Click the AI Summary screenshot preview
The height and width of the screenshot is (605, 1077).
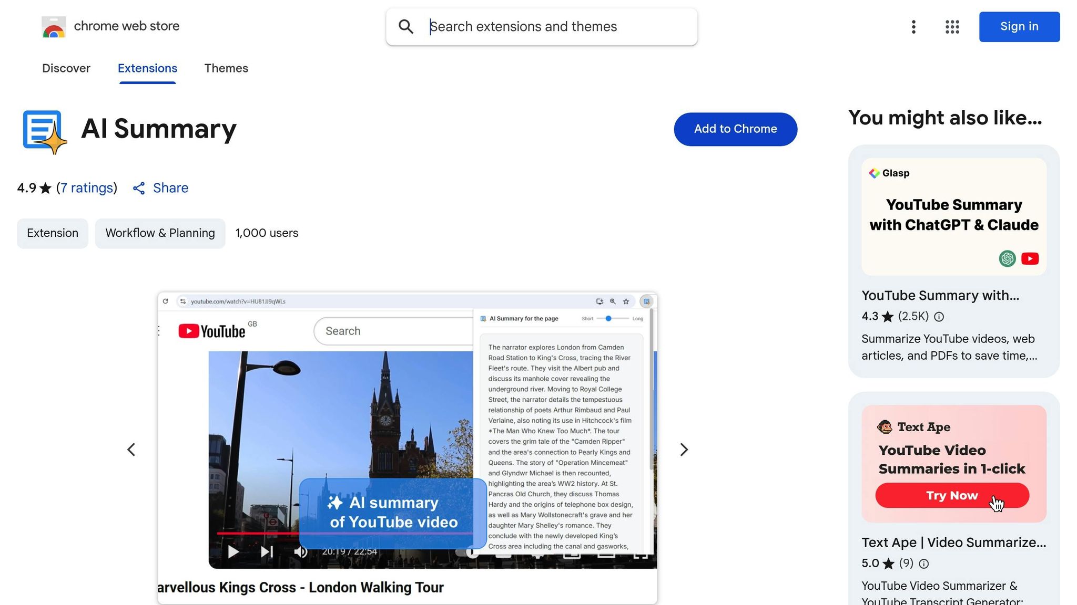pos(408,448)
